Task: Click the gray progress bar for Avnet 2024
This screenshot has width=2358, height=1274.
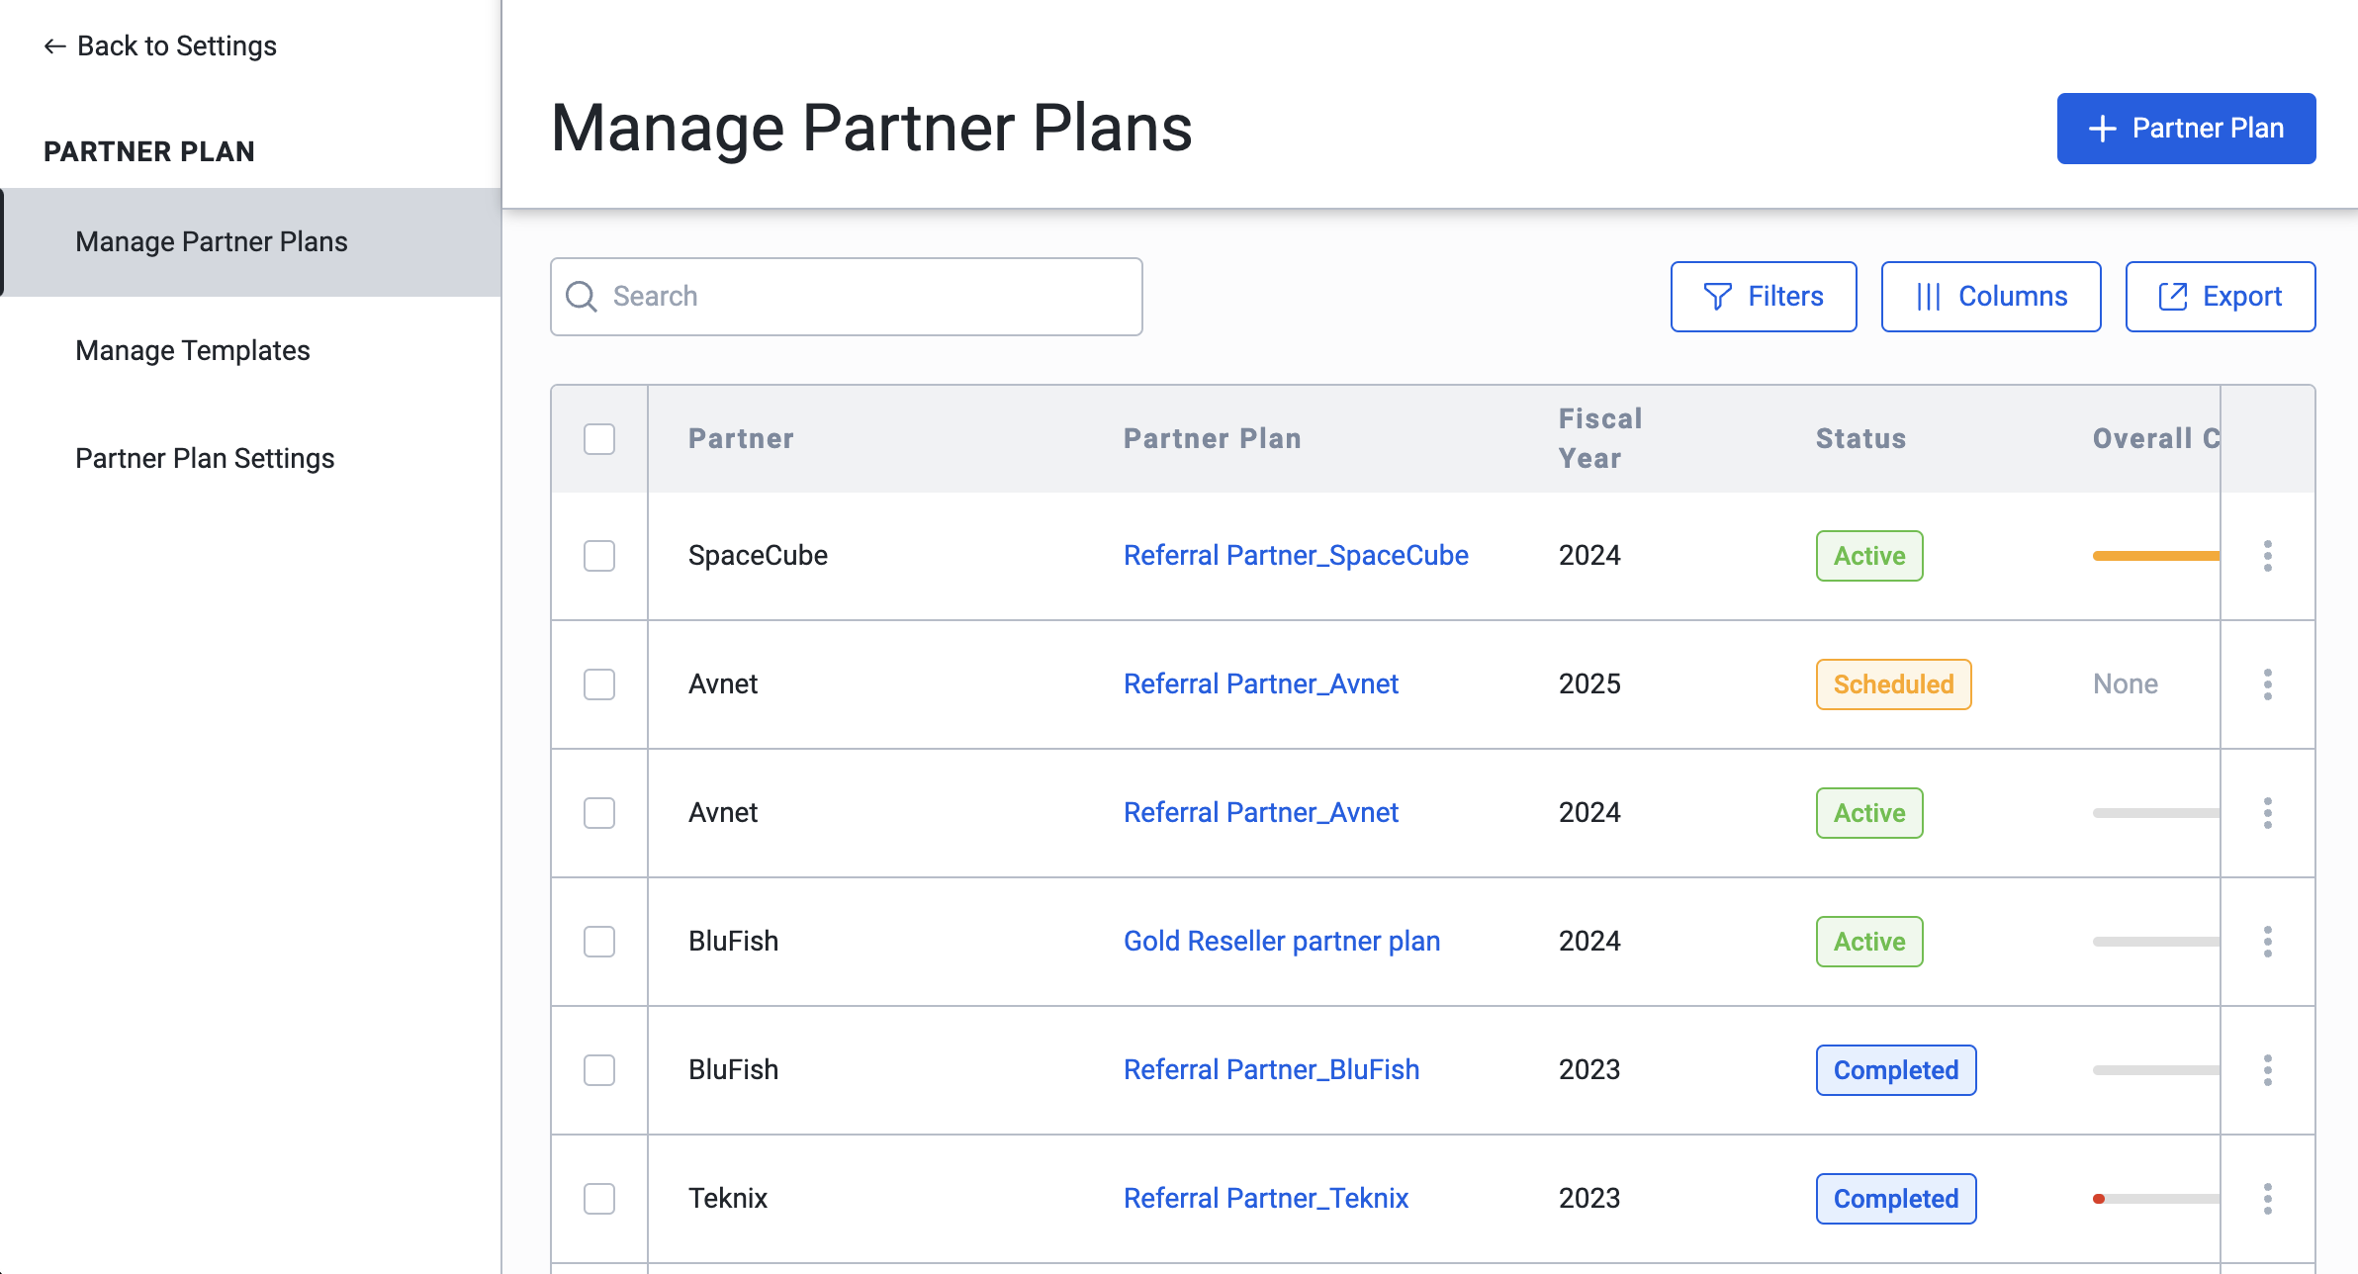Action: tap(2156, 813)
